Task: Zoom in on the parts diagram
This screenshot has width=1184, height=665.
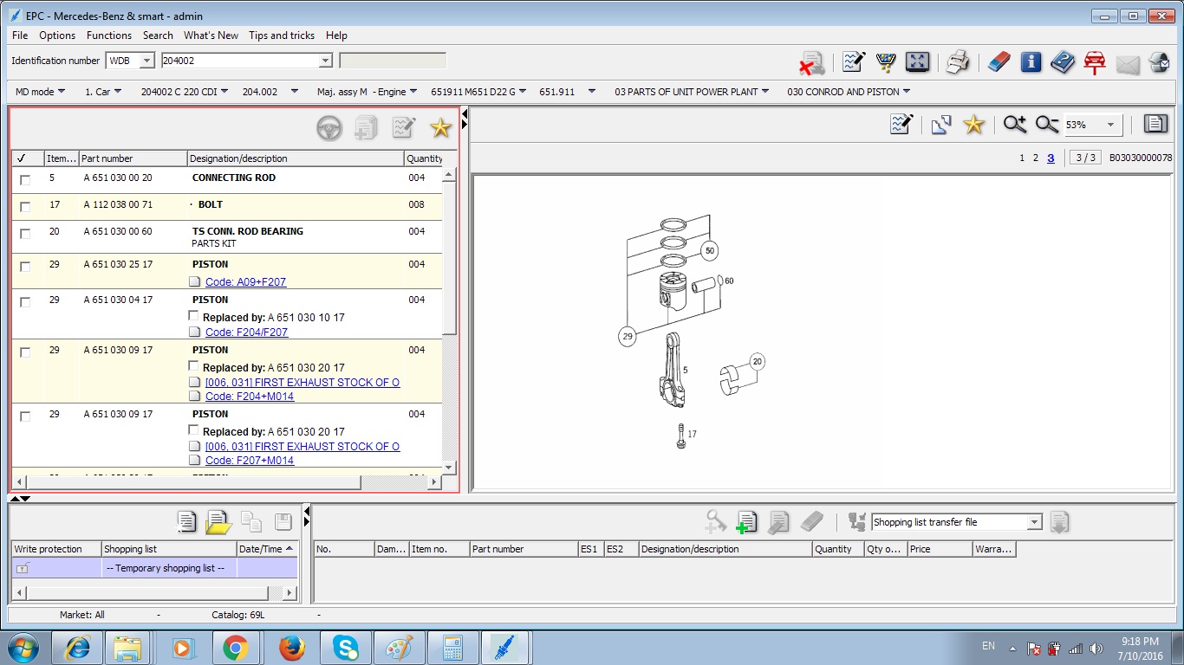Action: point(1014,125)
